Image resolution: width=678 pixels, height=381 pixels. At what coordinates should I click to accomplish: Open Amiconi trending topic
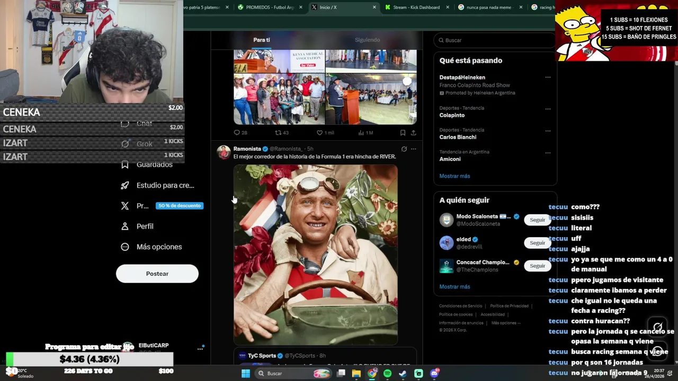[x=450, y=159]
